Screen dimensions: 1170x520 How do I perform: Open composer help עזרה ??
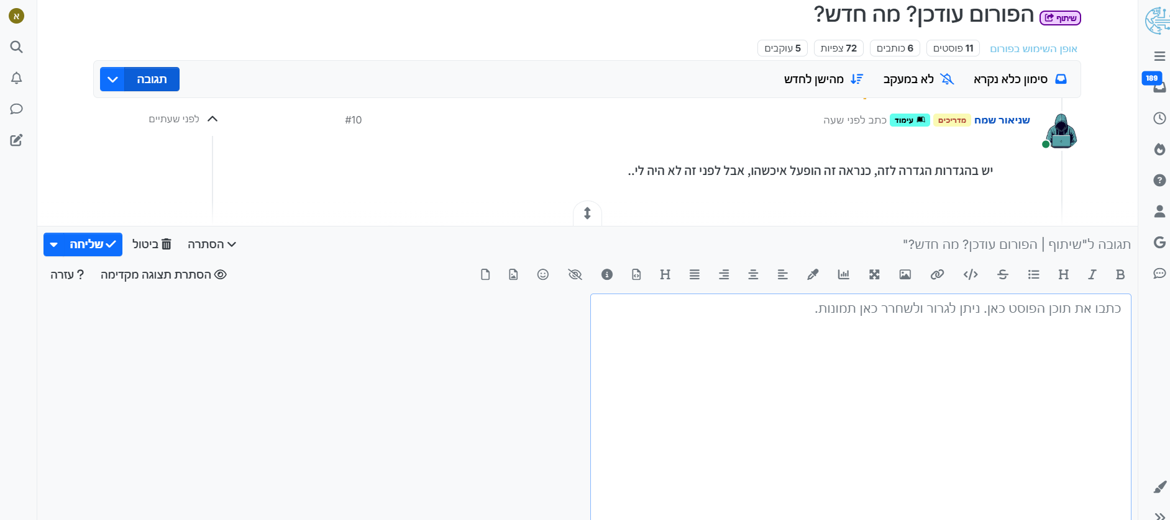tap(67, 274)
